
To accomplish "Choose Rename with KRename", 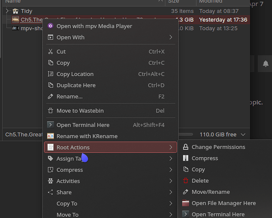I will pos(111,136).
